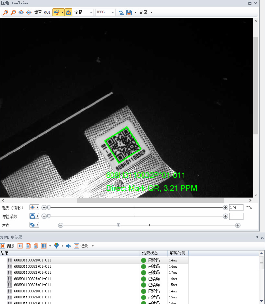Maximize the 图像 Toolview panel
The image size is (265, 304).
pos(250,3)
